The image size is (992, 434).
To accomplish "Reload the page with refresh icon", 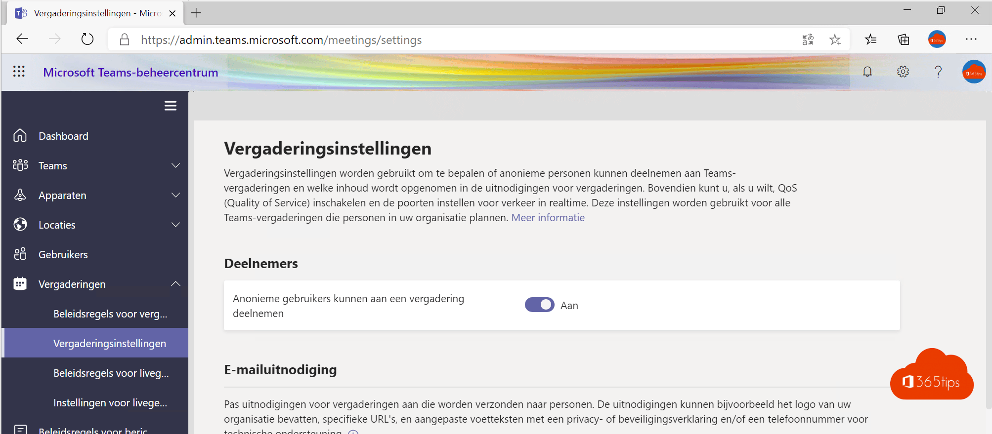I will (x=87, y=39).
